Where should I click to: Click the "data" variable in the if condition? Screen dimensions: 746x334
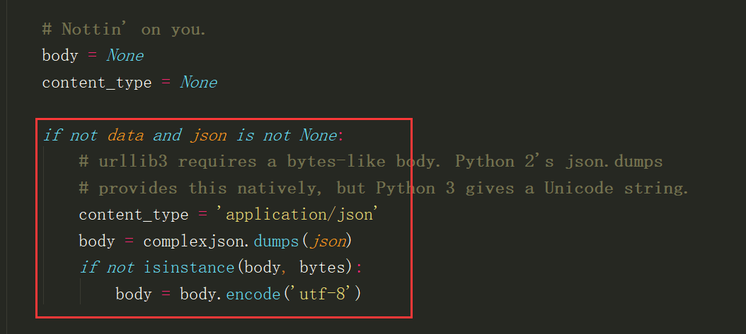(125, 135)
